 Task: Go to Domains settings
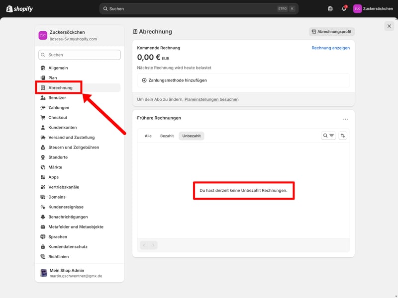click(x=57, y=197)
